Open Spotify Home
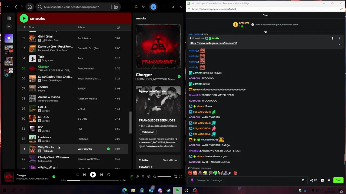 [30, 7]
